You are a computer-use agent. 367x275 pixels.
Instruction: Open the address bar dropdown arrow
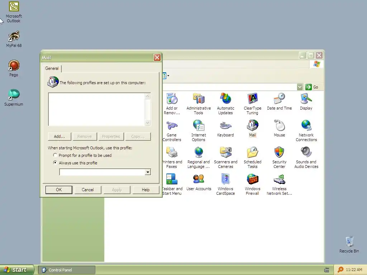tap(300, 87)
